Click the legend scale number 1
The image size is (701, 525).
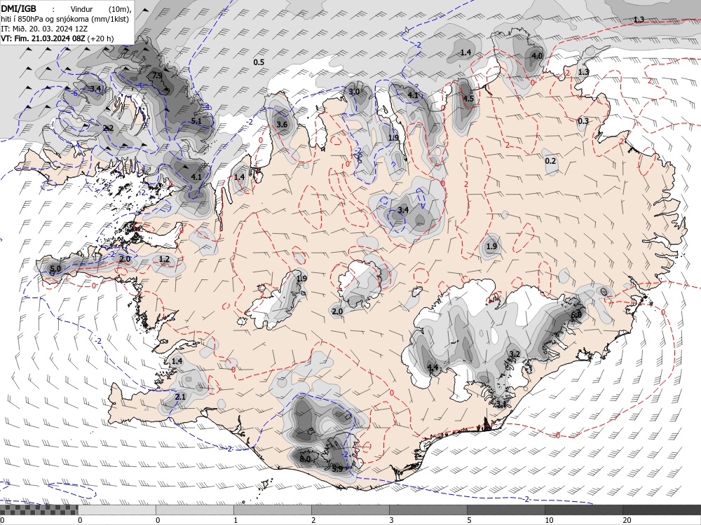coord(236,520)
